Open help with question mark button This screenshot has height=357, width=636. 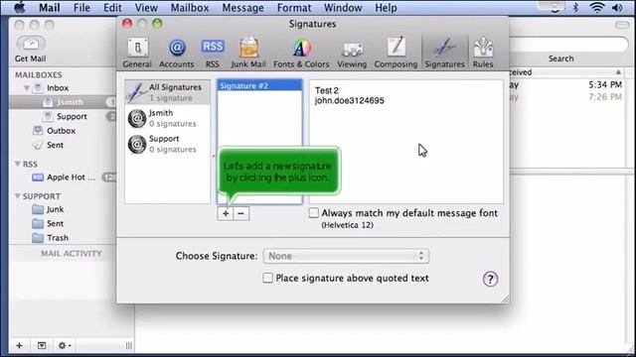[x=490, y=279]
